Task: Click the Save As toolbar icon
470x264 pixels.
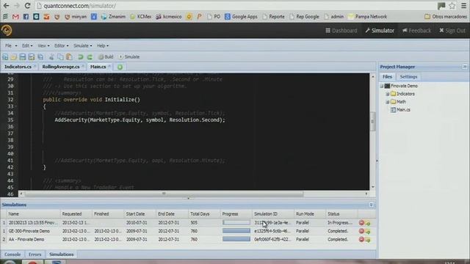Action: point(32,56)
